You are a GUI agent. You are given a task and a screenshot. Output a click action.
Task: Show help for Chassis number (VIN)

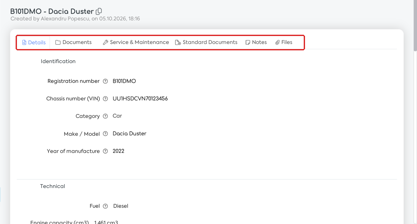coord(105,99)
